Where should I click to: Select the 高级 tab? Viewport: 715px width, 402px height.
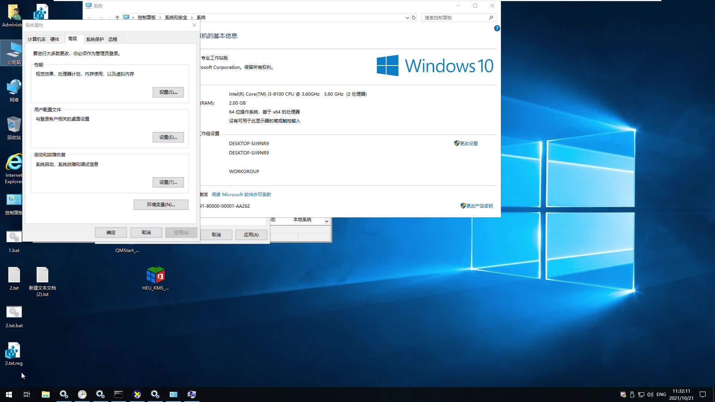(73, 39)
